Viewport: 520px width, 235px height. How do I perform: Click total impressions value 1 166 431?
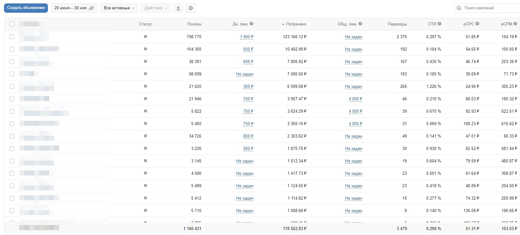[x=192, y=228]
